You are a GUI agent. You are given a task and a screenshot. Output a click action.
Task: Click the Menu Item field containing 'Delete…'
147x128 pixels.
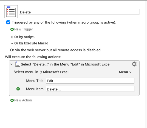pyautogui.click(x=90, y=89)
